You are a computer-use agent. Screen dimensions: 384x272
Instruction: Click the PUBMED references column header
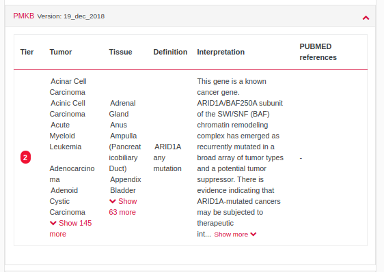click(x=318, y=52)
